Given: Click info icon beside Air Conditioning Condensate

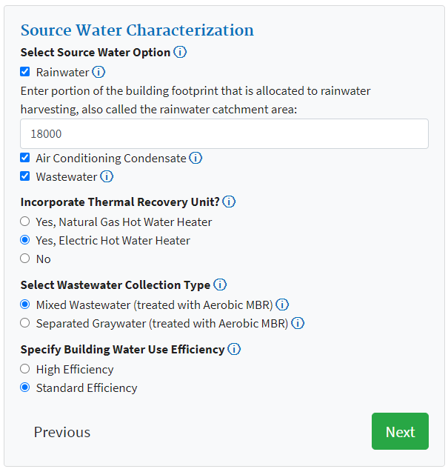Looking at the screenshot, I should (195, 158).
